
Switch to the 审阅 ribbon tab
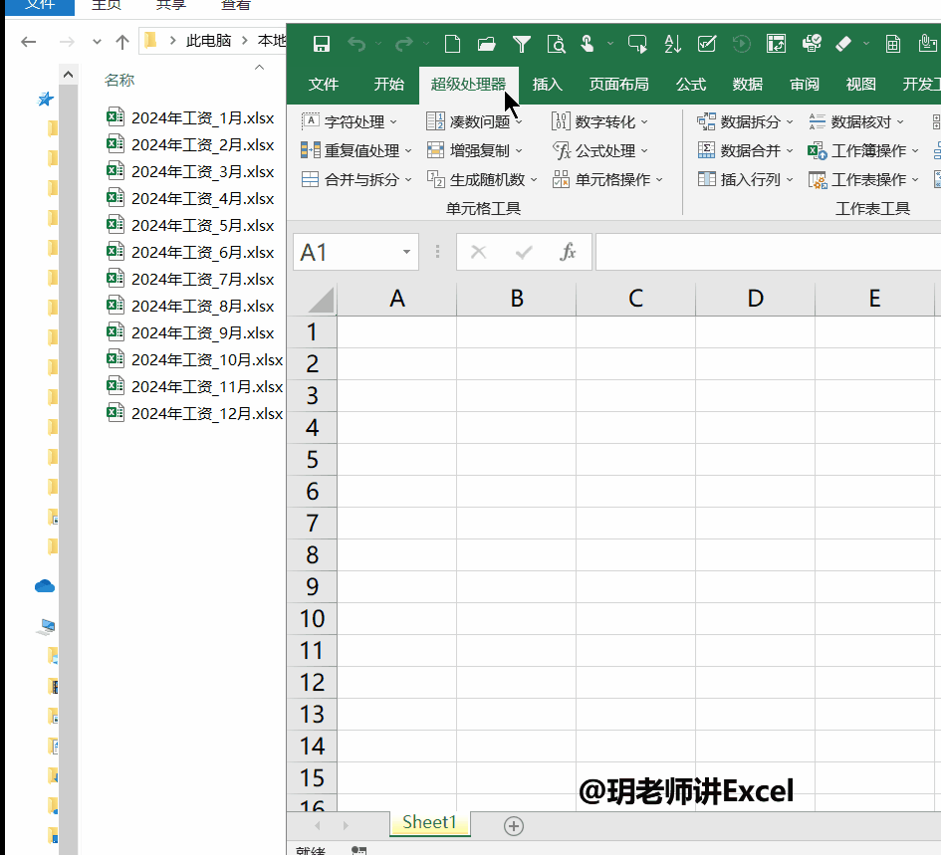(x=805, y=84)
